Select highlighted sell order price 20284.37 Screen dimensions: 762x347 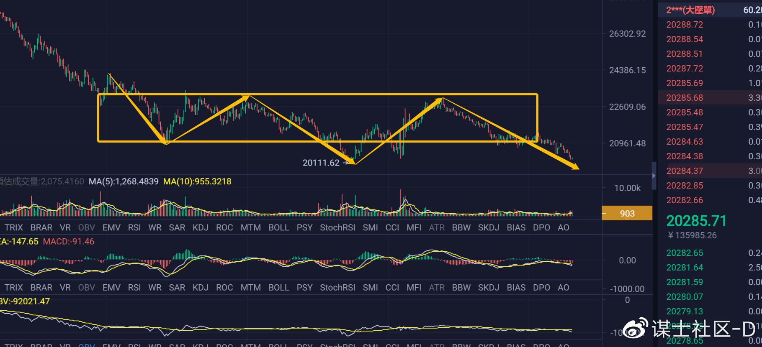click(x=685, y=171)
